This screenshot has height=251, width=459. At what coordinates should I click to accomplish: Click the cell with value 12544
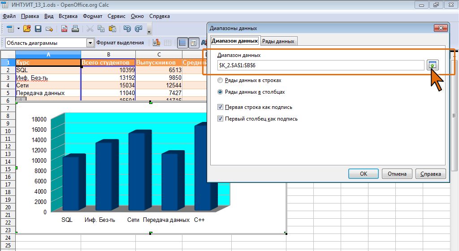159,86
